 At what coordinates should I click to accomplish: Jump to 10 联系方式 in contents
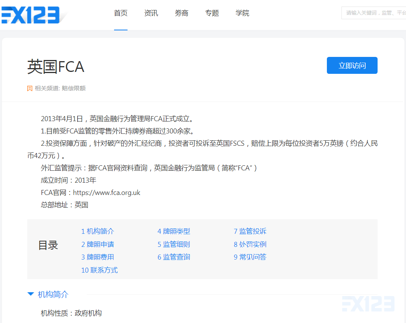[99, 270]
